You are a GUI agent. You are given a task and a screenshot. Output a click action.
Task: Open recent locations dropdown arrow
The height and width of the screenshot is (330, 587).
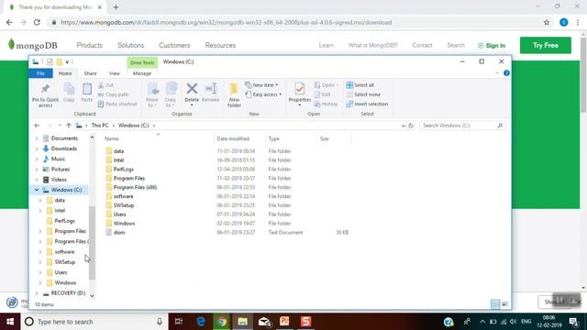(60, 126)
